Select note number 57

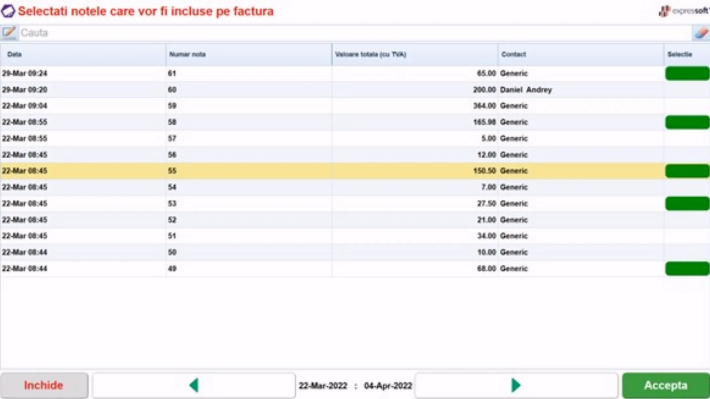point(172,138)
